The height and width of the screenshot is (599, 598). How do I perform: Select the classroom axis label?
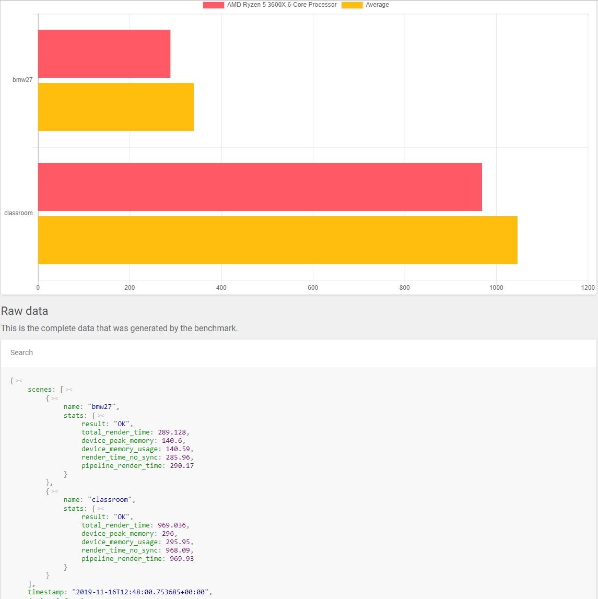point(18,213)
